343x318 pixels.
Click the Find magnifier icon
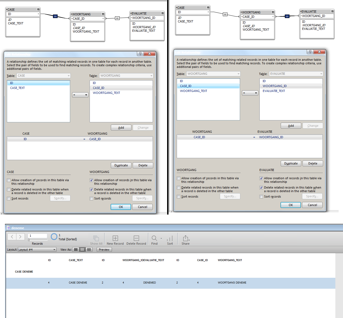154,238
